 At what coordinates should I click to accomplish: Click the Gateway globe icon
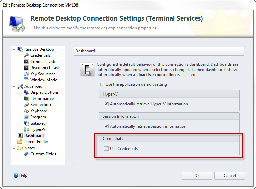pyautogui.click(x=26, y=123)
